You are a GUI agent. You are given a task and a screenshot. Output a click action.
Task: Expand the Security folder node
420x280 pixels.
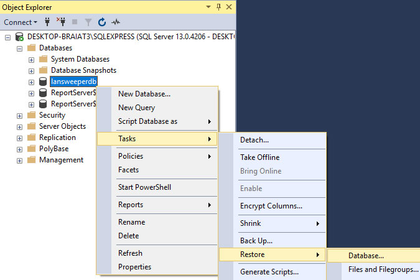(x=20, y=115)
